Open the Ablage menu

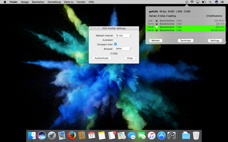point(25,2)
